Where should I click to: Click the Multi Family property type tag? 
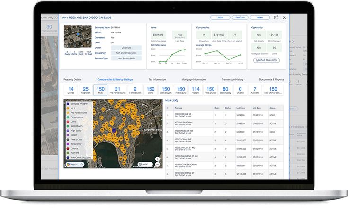coord(126,58)
